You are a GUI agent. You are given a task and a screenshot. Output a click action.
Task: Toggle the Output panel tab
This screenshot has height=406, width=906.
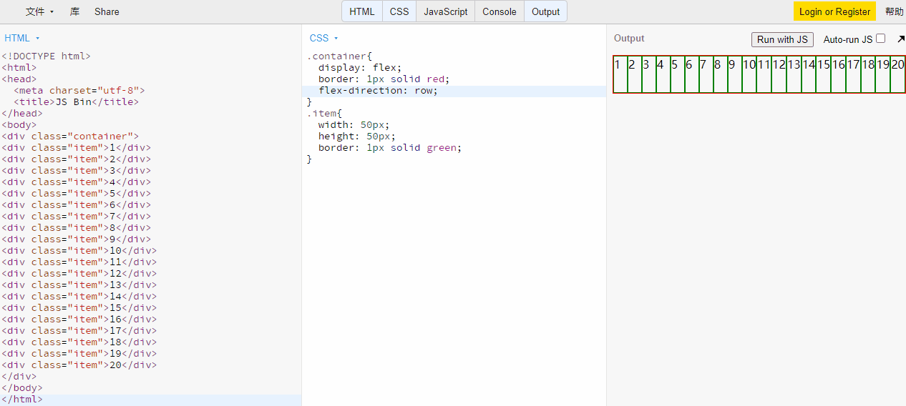coord(546,11)
